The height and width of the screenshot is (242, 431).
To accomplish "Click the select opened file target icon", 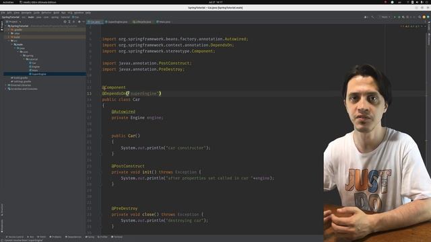I will 65,22.
